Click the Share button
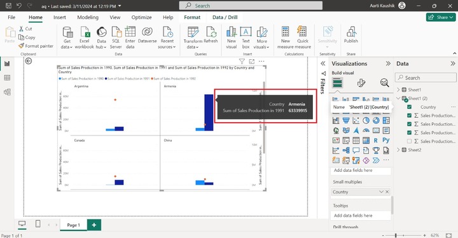458x238 pixels. pos(441,17)
